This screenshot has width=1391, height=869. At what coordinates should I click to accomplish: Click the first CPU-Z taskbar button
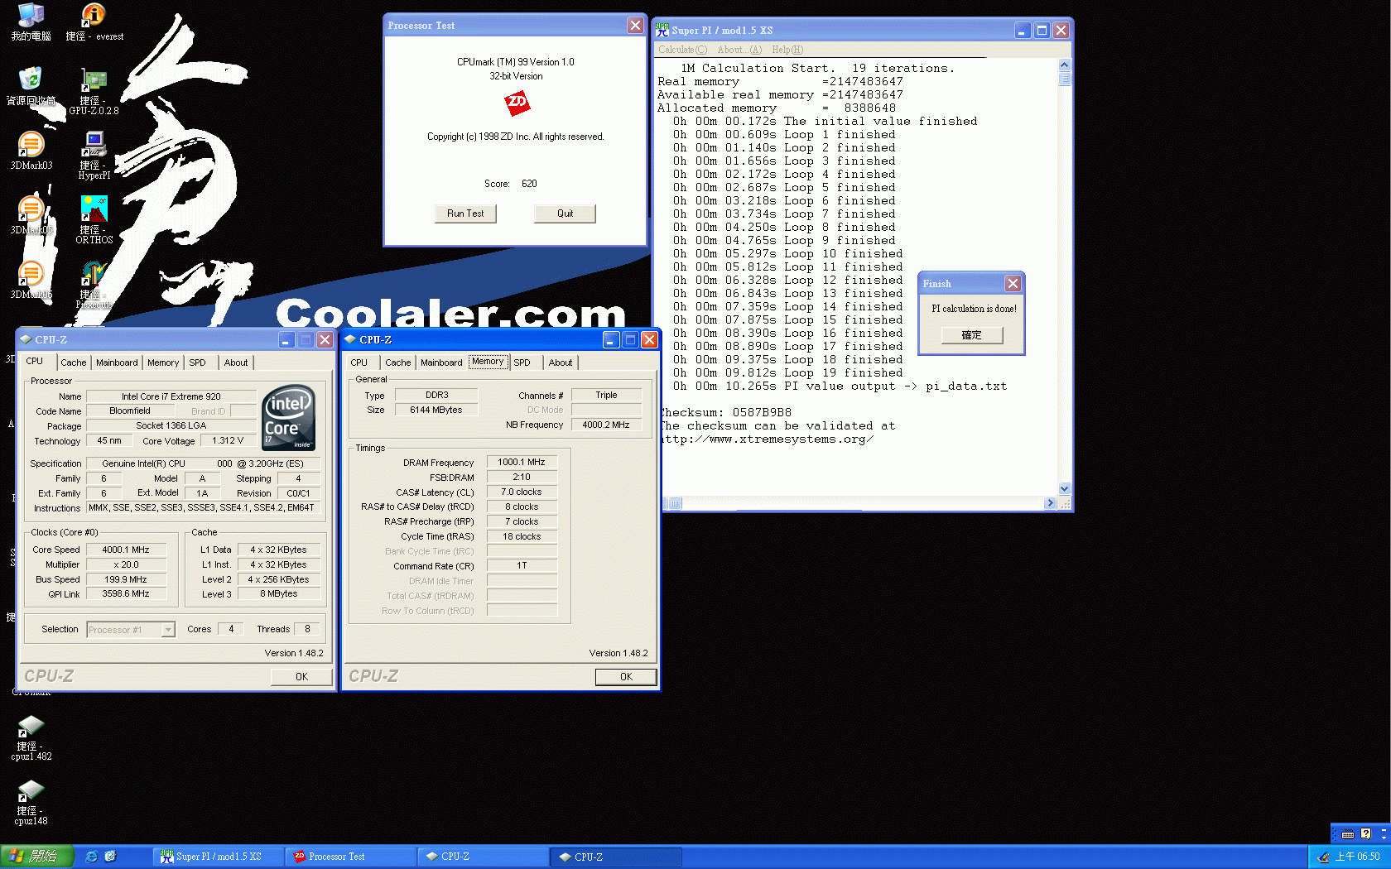484,857
